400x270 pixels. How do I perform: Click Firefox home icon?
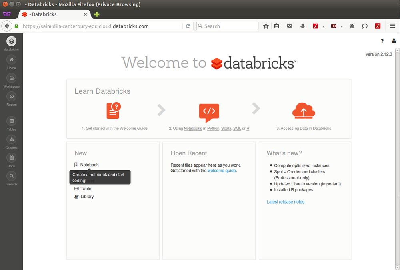point(352,26)
